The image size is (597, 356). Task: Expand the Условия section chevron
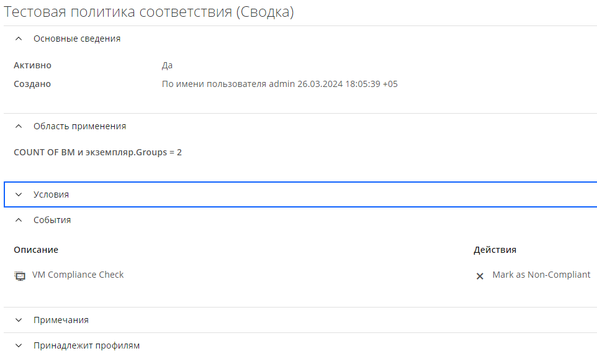(x=19, y=194)
